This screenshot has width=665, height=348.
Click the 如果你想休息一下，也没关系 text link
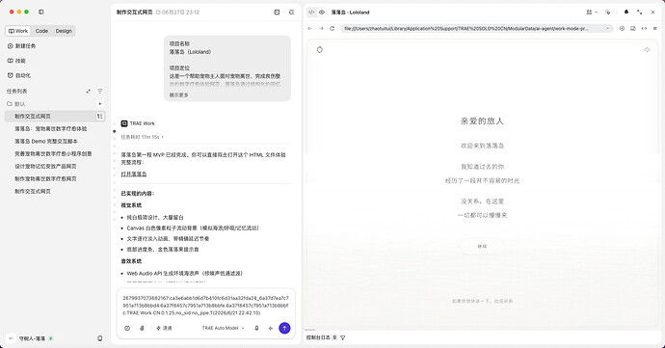click(482, 301)
